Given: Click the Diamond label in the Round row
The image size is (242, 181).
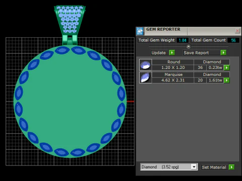Looking at the screenshot, I should 212,62.
